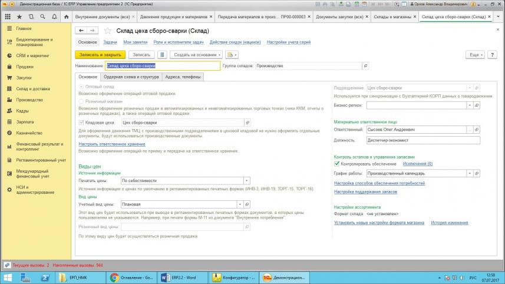Screen dimensions: 505x284
Task: Expand the Учетный вид цены dropdown
Action: click(247, 204)
